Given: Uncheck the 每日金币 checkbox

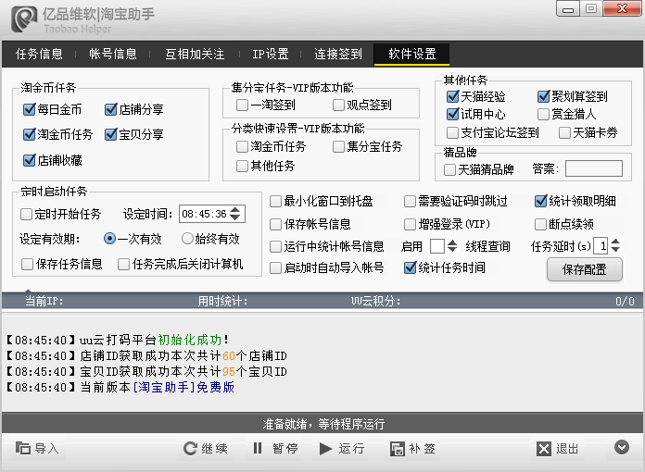Looking at the screenshot, I should click(x=30, y=109).
